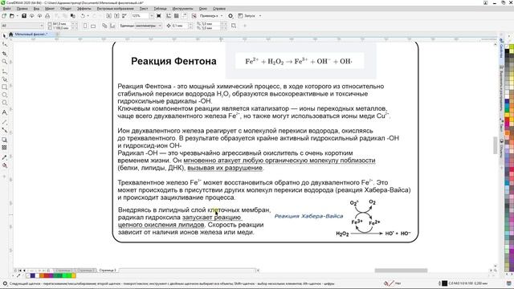
Task: Click the Open file folder icon
Action: [x=11, y=16]
